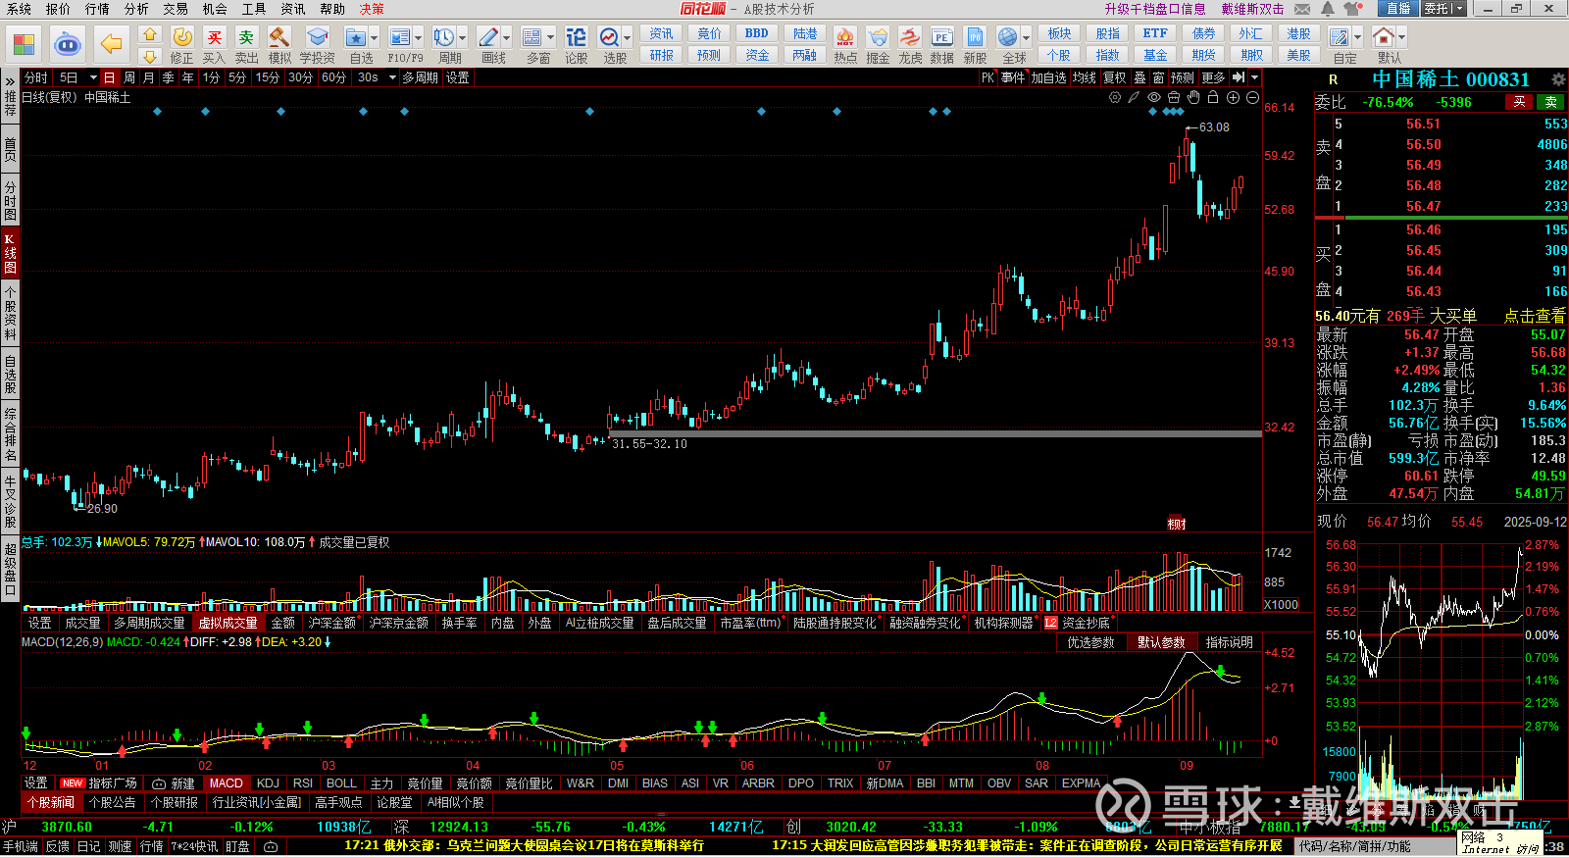Open the 修正 correction tool
This screenshot has width=1569, height=858.
point(182,45)
